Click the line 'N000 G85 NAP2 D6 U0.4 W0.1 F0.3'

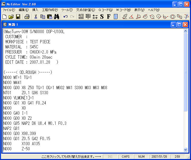[x=35, y=123]
